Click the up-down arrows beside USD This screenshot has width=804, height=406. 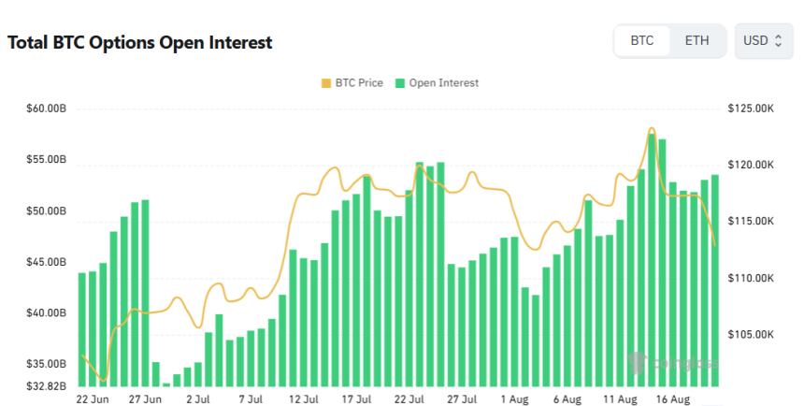(x=779, y=41)
